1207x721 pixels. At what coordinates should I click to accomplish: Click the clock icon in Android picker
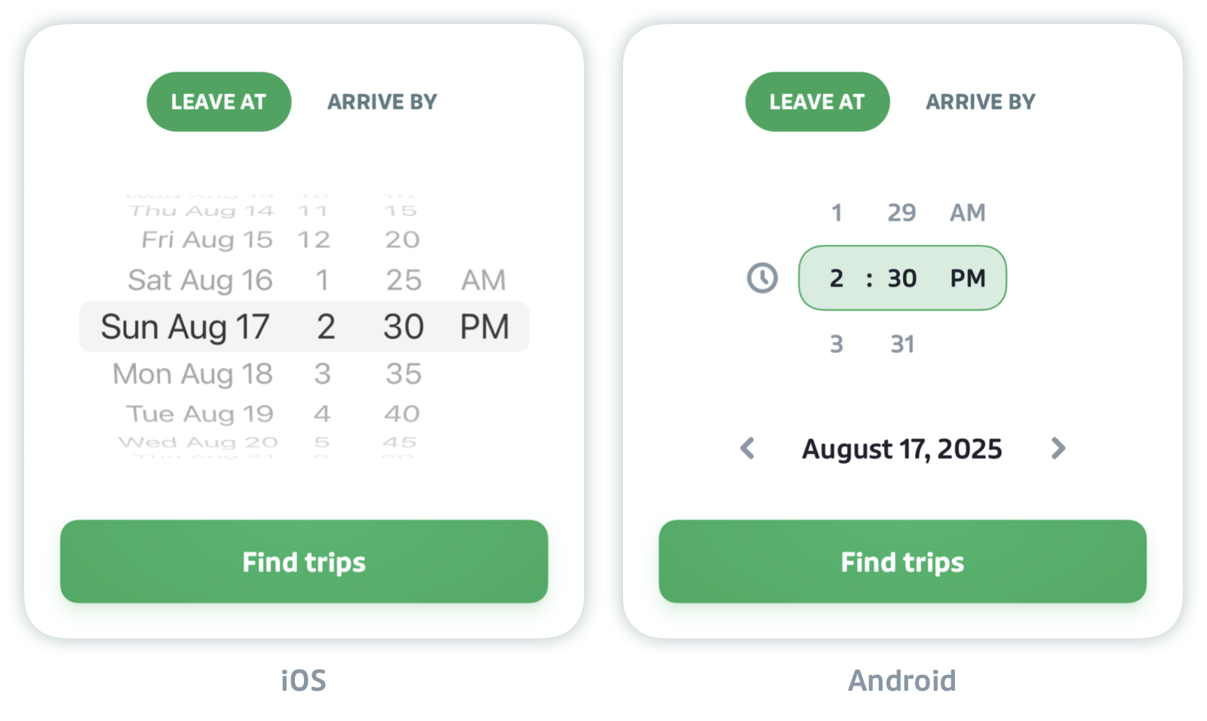tap(762, 278)
